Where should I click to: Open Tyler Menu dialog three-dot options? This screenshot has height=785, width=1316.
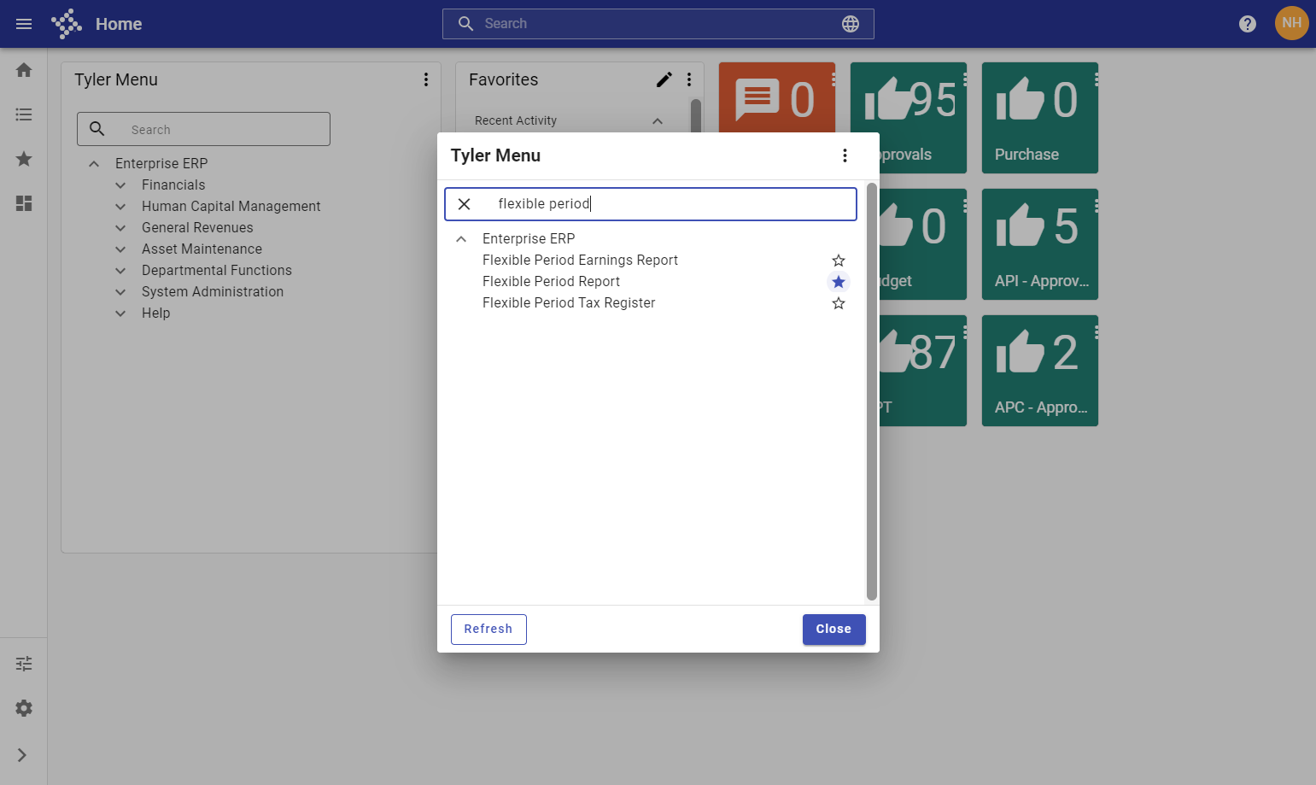[845, 155]
